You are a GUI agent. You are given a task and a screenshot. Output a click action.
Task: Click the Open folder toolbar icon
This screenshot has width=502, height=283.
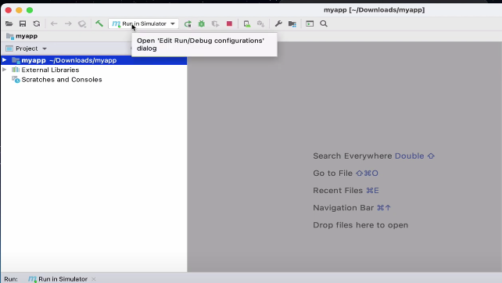tap(9, 23)
